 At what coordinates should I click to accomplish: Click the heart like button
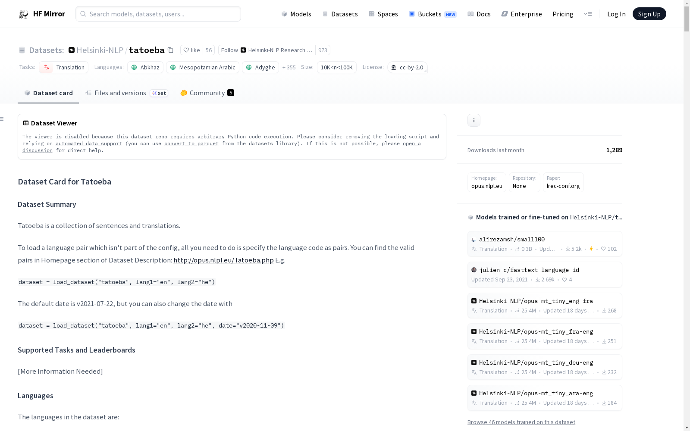pos(191,50)
